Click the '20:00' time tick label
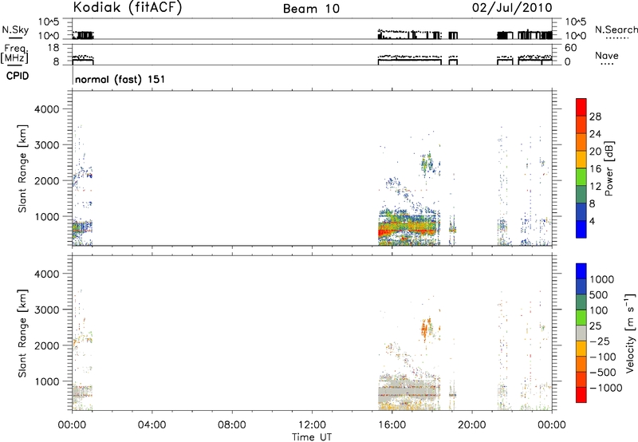This screenshot has height=442, width=638. (472, 425)
